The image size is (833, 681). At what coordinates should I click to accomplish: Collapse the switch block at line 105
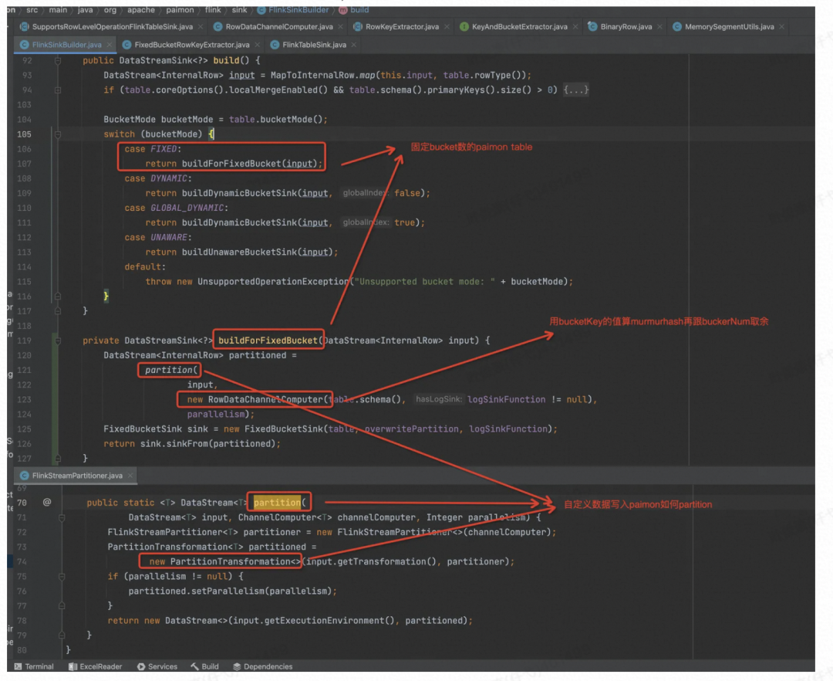(x=58, y=134)
